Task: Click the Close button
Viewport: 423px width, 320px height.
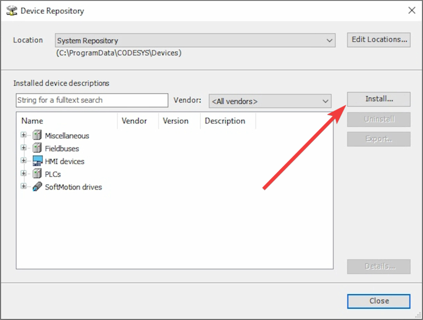Action: (379, 301)
